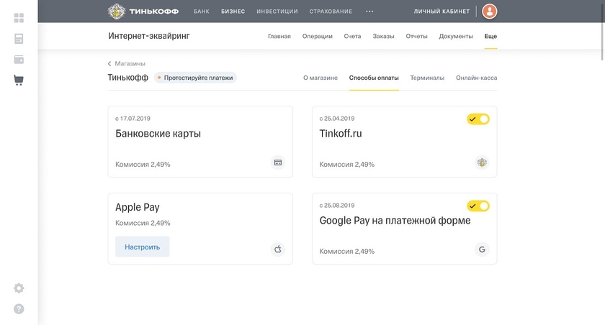Expand the three-dots menu in top navigation

point(369,12)
